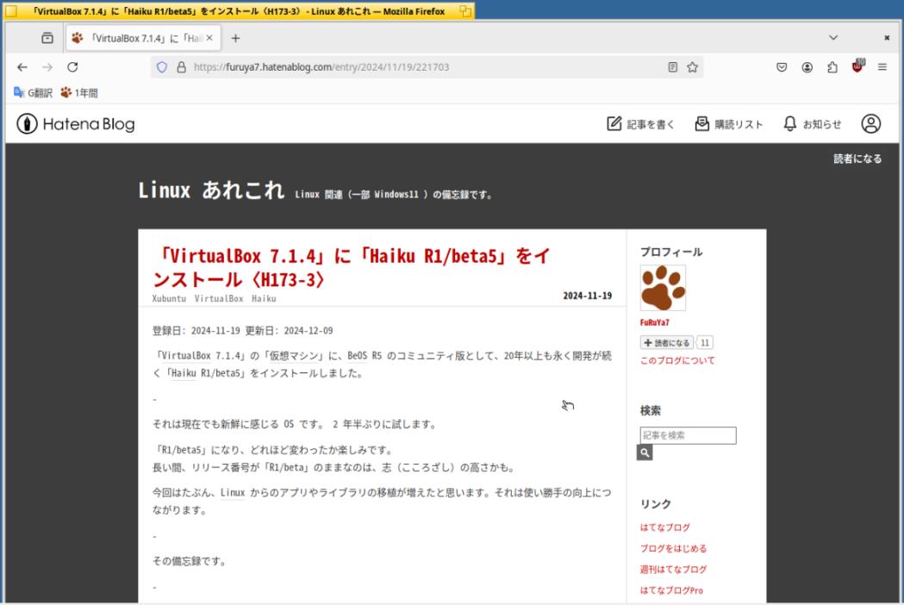Open the Firefox hamburger menu
Viewport: 904px width, 605px height.
tap(882, 67)
